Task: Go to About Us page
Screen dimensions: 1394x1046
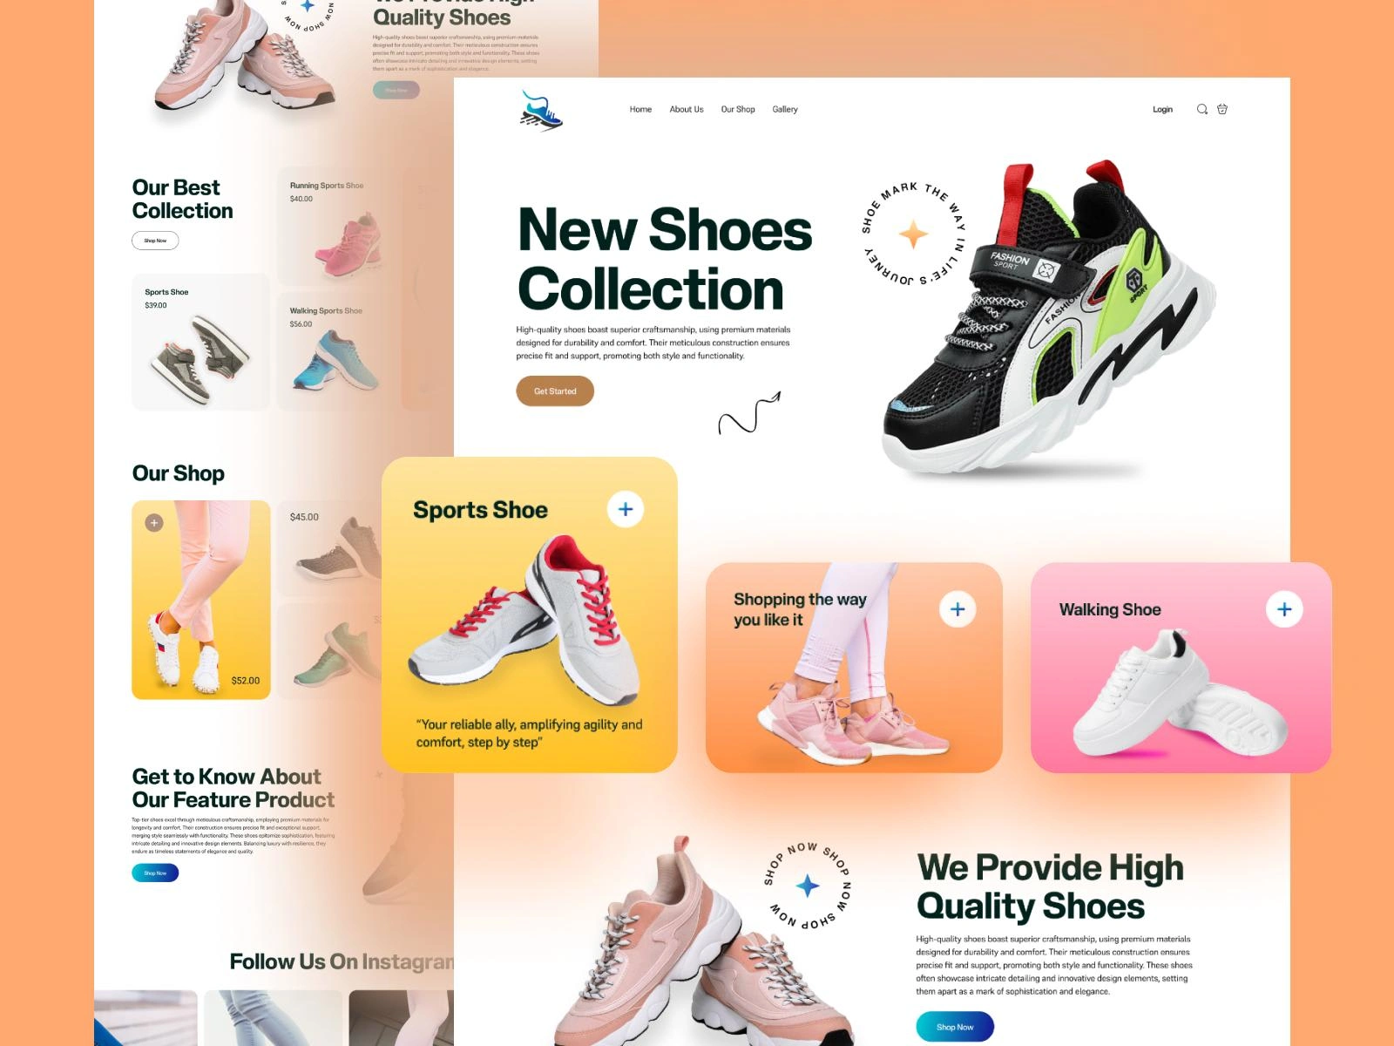Action: coord(687,109)
